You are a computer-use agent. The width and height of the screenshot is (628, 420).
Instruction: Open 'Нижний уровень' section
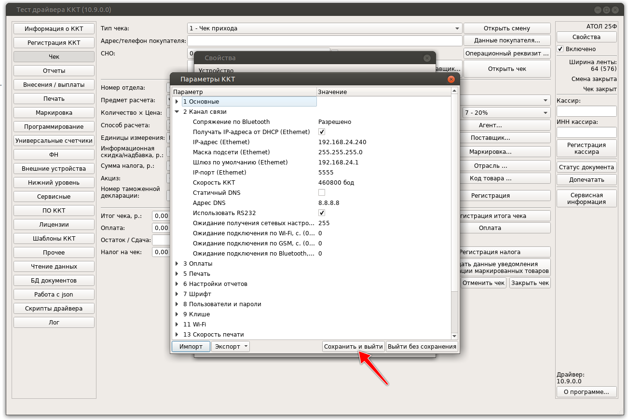pos(54,182)
